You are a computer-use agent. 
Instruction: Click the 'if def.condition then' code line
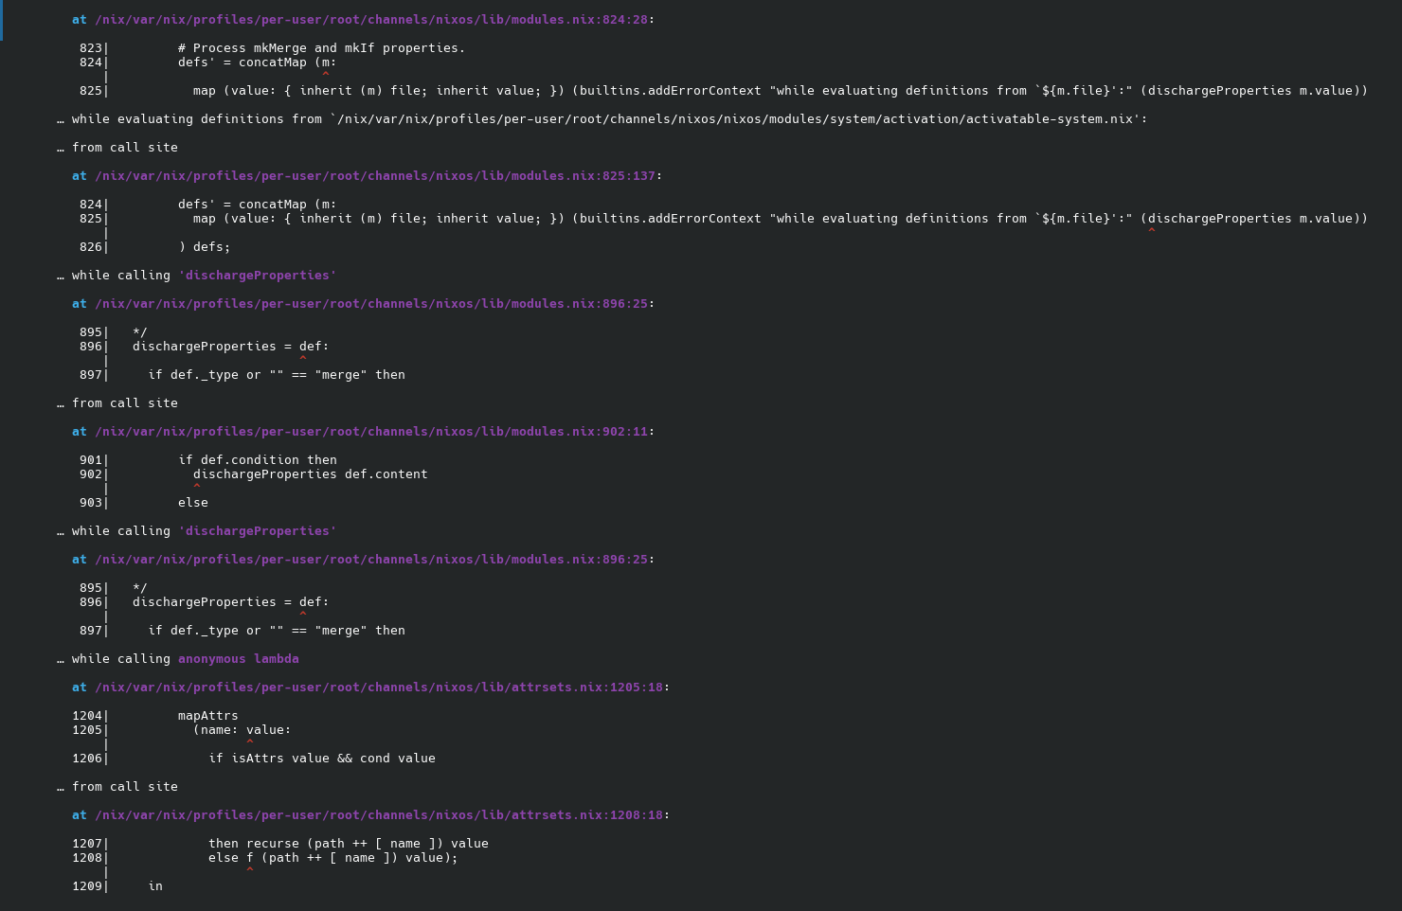(258, 459)
